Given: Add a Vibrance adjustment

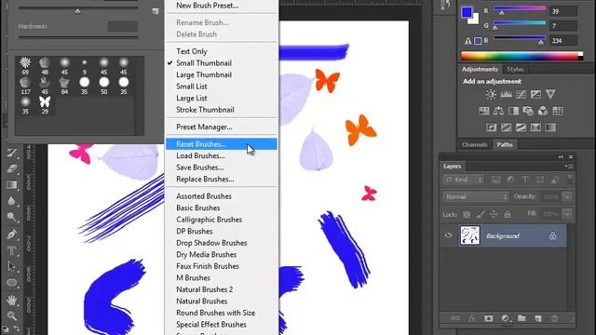Looking at the screenshot, I should [x=550, y=94].
